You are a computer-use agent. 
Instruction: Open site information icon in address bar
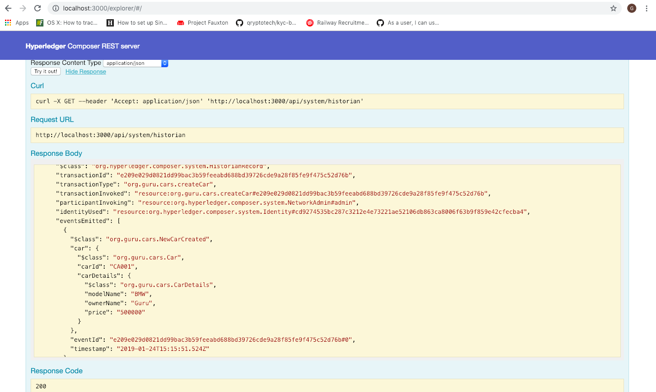click(x=55, y=8)
